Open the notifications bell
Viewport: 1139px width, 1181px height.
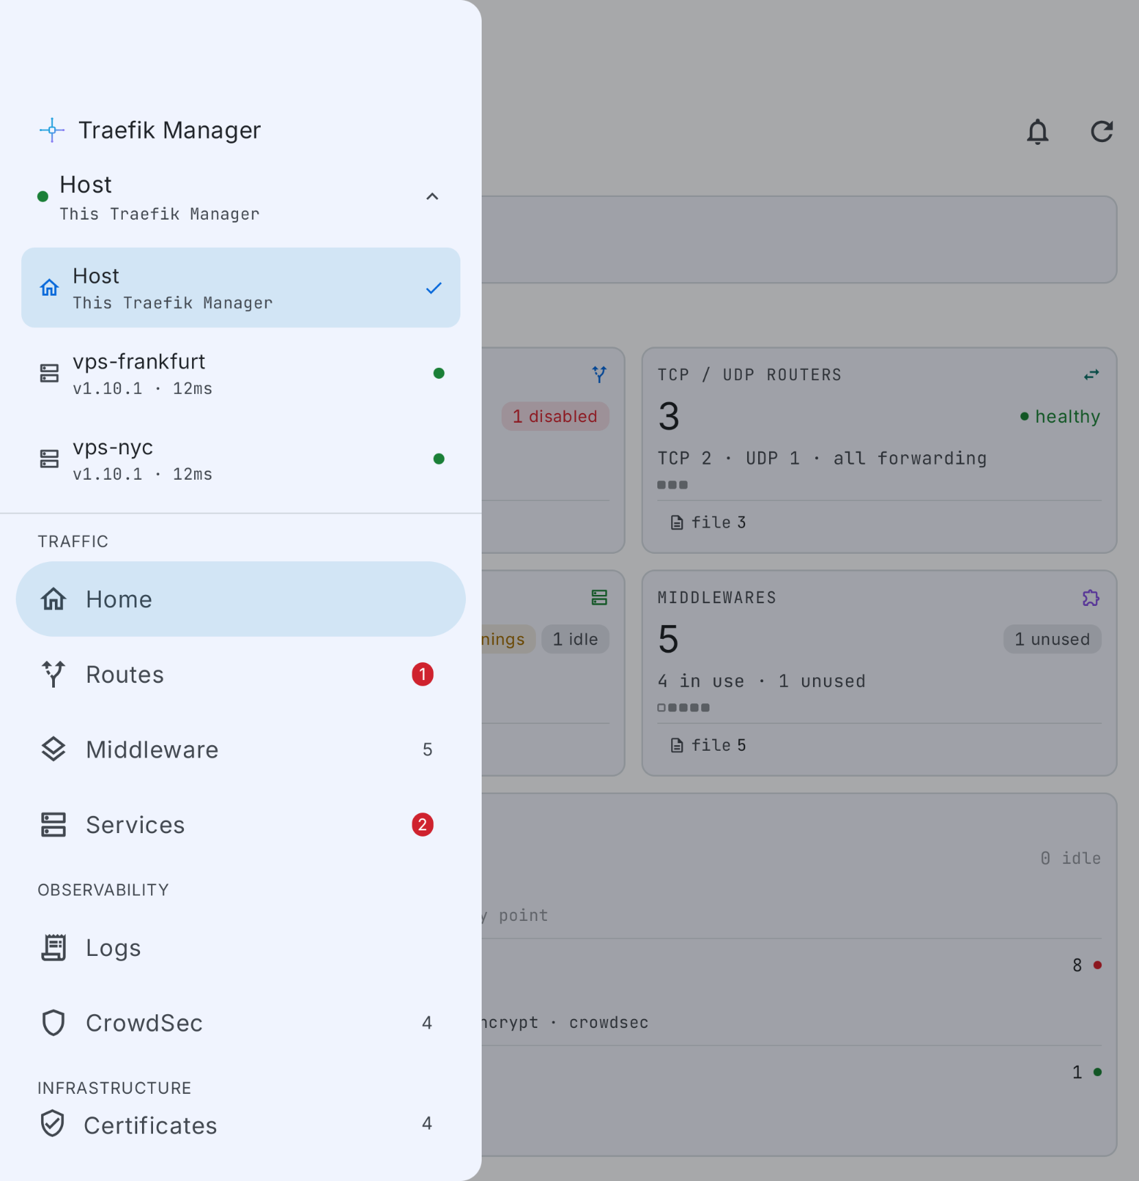coord(1037,131)
